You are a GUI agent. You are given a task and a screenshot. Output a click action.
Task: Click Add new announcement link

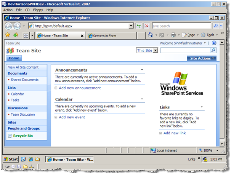(80, 88)
